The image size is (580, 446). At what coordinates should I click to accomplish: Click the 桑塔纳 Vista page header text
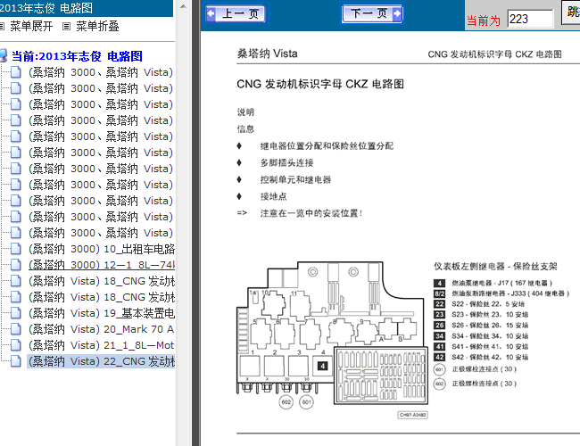[x=268, y=54]
